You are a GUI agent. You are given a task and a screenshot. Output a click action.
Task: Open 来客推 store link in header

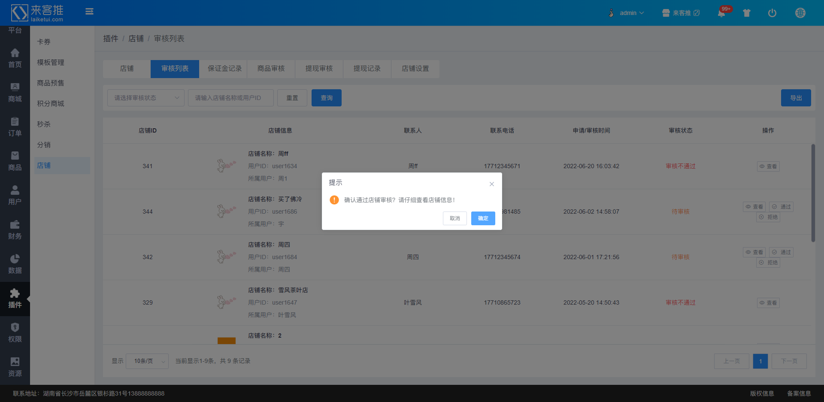(681, 13)
